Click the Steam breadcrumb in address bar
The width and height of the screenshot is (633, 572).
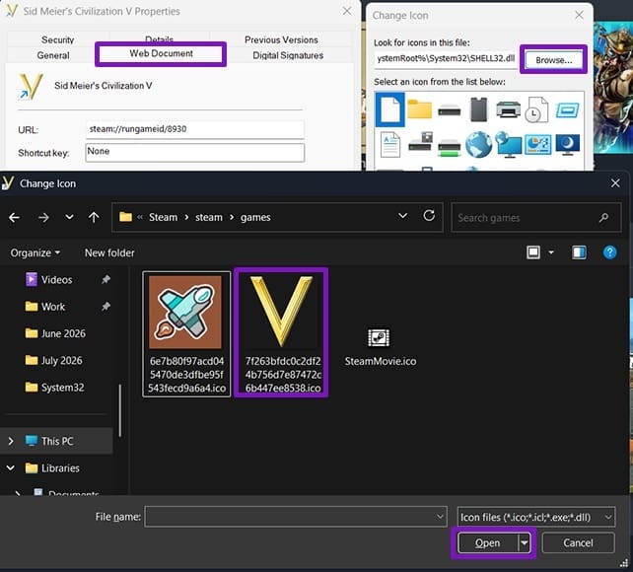pos(163,217)
